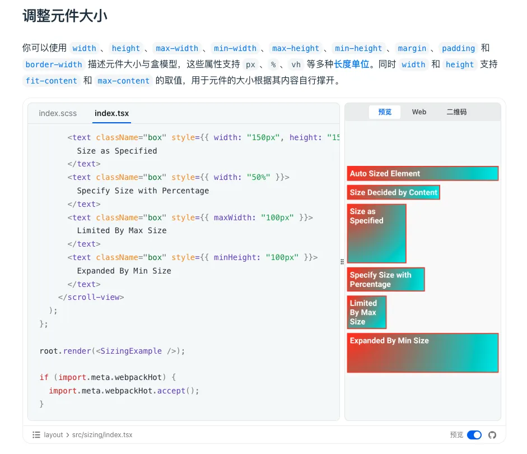
Task: Click the Limited By Max Size box
Action: (x=367, y=312)
